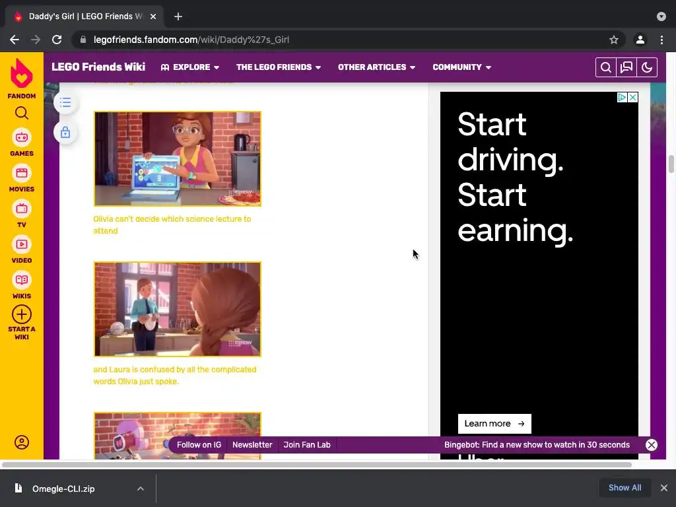Screen dimensions: 676x507
Task: Open the Movies section icon
Action: (x=22, y=174)
